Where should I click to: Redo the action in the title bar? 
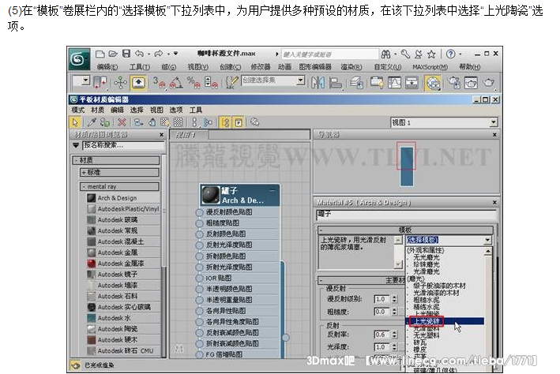tap(159, 54)
